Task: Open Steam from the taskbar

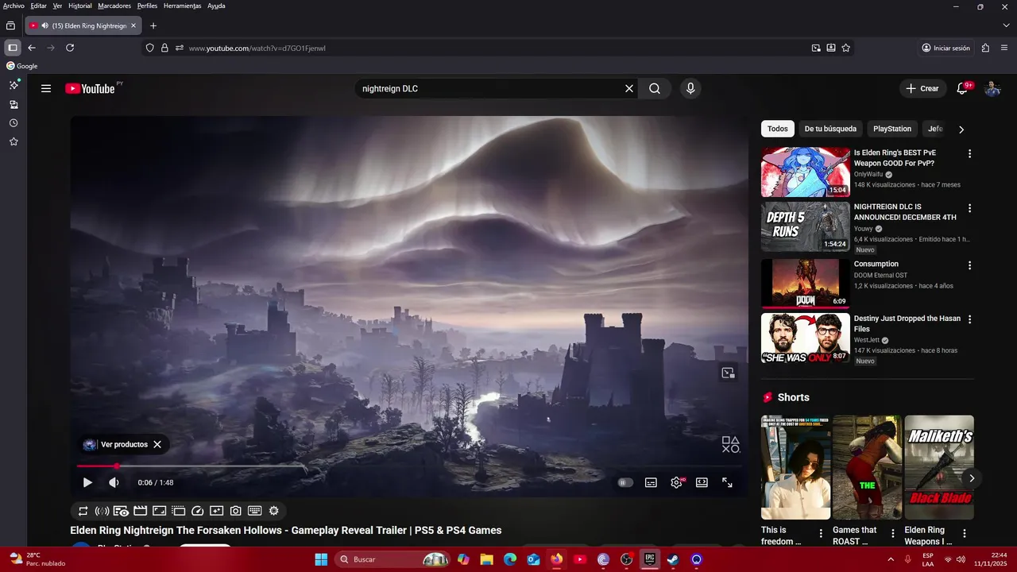Action: coord(673,559)
